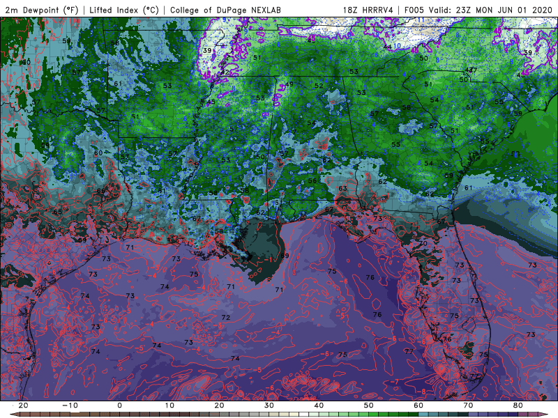Click the white segment of the color scale
The image size is (558, 418).
[304, 415]
